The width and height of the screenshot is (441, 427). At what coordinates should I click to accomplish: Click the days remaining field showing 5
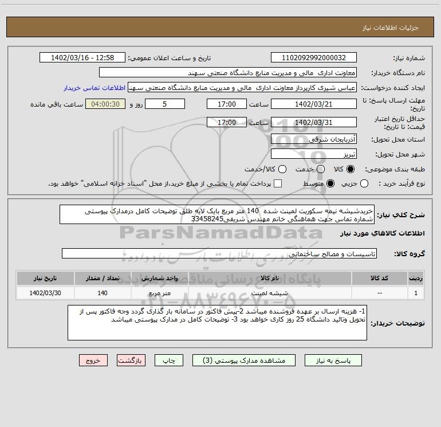pos(165,104)
